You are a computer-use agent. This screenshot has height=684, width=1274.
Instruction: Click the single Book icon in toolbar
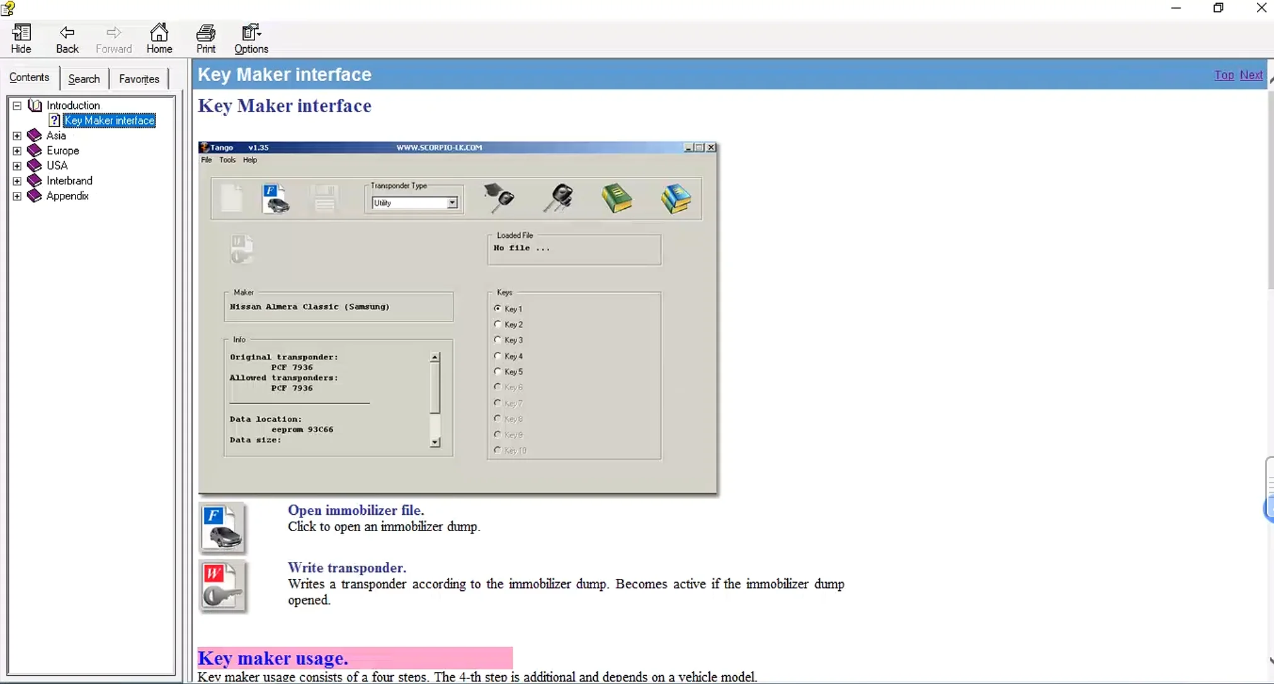coord(616,197)
